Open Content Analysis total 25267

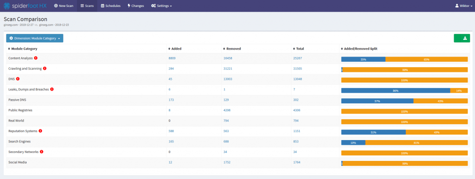(297, 58)
